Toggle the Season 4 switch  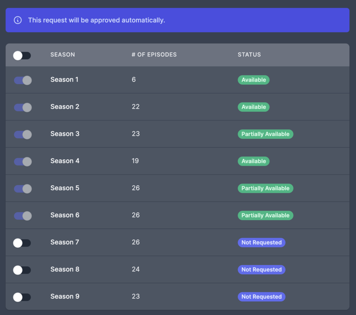23,162
